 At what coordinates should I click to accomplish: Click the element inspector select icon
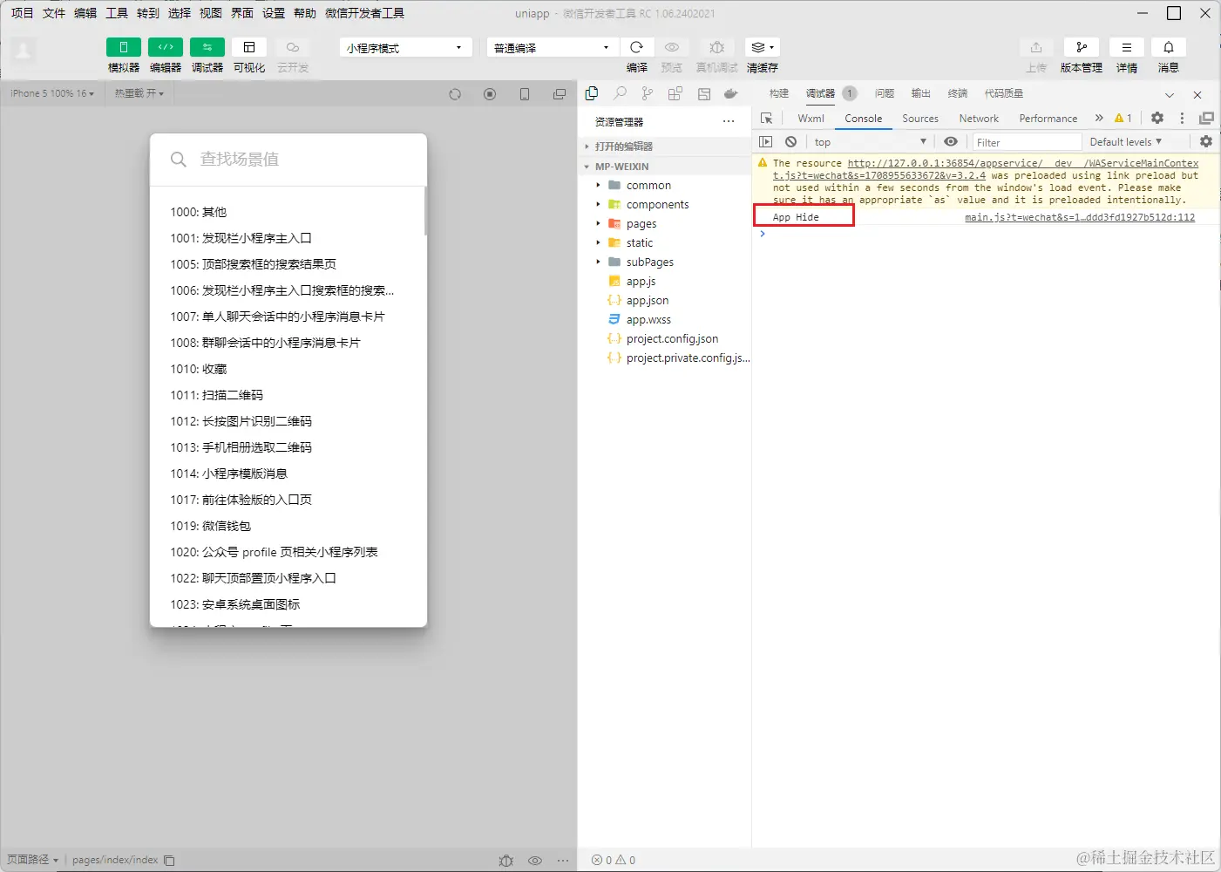coord(767,119)
